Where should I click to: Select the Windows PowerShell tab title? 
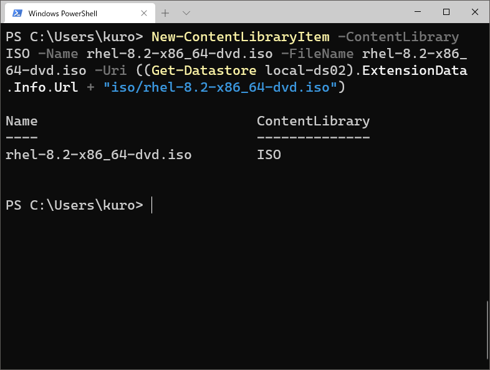(x=62, y=13)
